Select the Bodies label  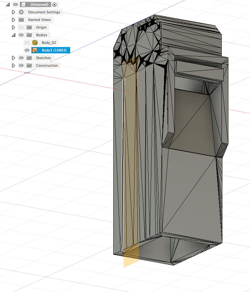42,35
